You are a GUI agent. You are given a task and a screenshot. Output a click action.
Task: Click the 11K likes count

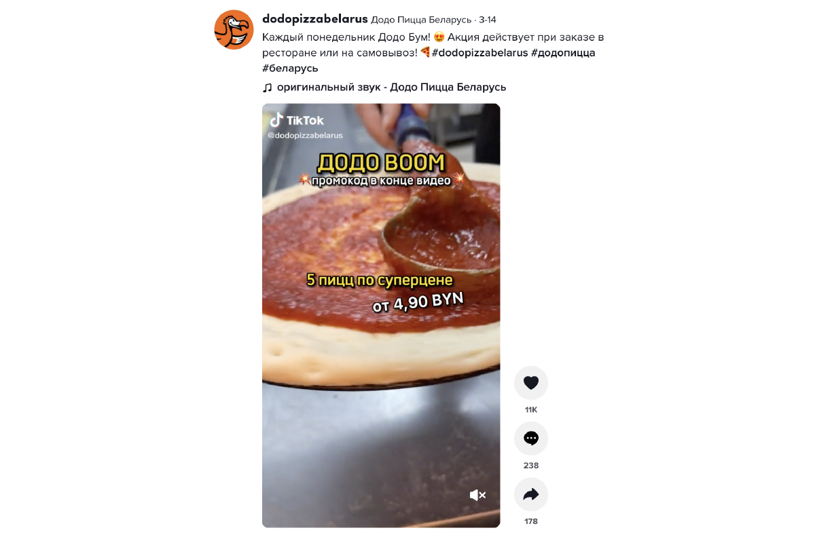531,410
